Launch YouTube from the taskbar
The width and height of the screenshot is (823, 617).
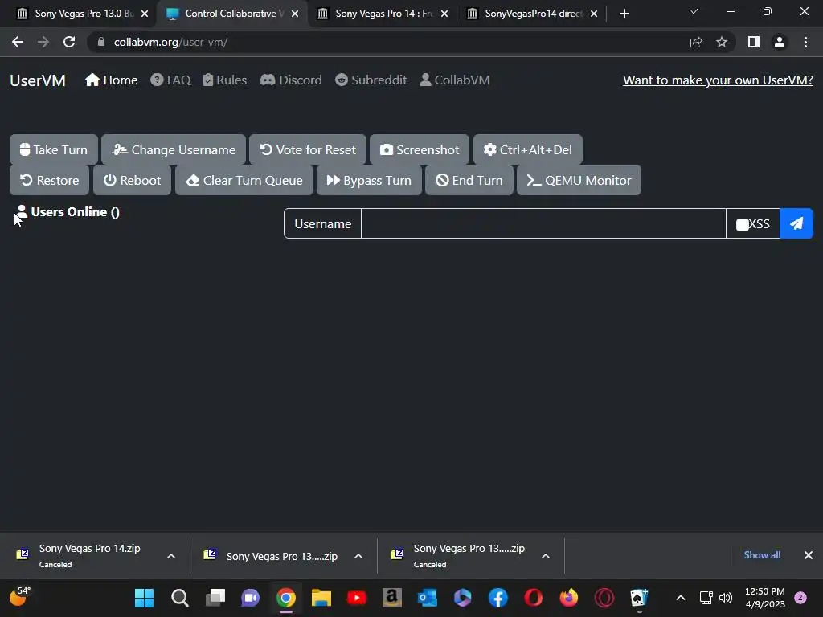click(357, 598)
